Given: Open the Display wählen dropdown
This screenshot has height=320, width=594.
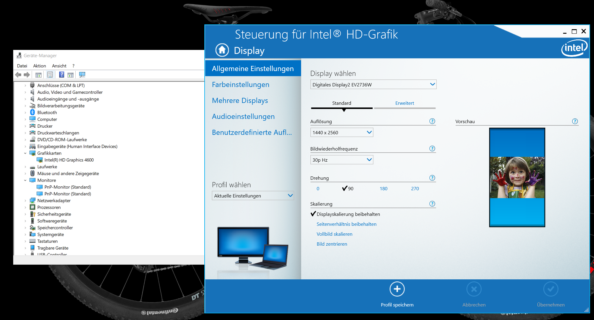Looking at the screenshot, I should point(373,84).
